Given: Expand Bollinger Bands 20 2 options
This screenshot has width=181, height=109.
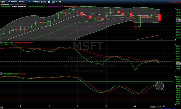Looking at the screenshot, I should tap(96, 6).
